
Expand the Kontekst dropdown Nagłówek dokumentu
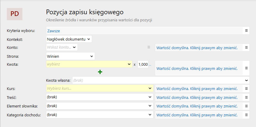69,39
